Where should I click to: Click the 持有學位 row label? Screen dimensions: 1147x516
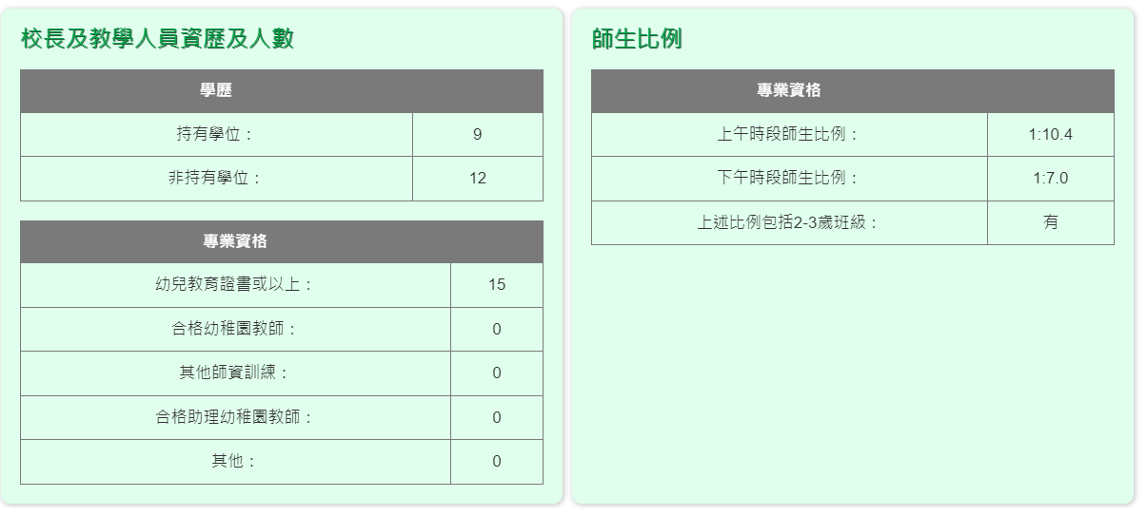pyautogui.click(x=216, y=134)
